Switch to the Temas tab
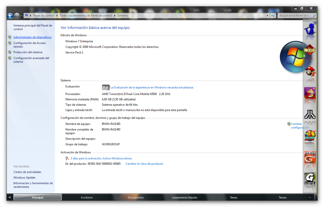This screenshot has width=324, height=207. (x=234, y=197)
